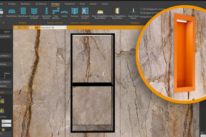Click the small yellow square icon below kein fields
Screen dimensions: 206x137
(3, 130)
